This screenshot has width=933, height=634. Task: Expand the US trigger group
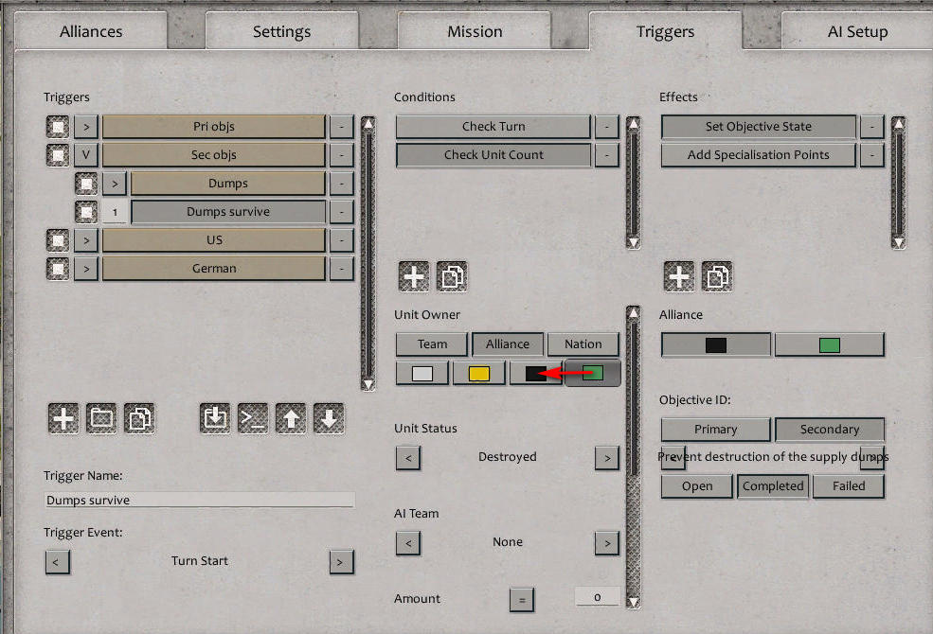pyautogui.click(x=86, y=240)
